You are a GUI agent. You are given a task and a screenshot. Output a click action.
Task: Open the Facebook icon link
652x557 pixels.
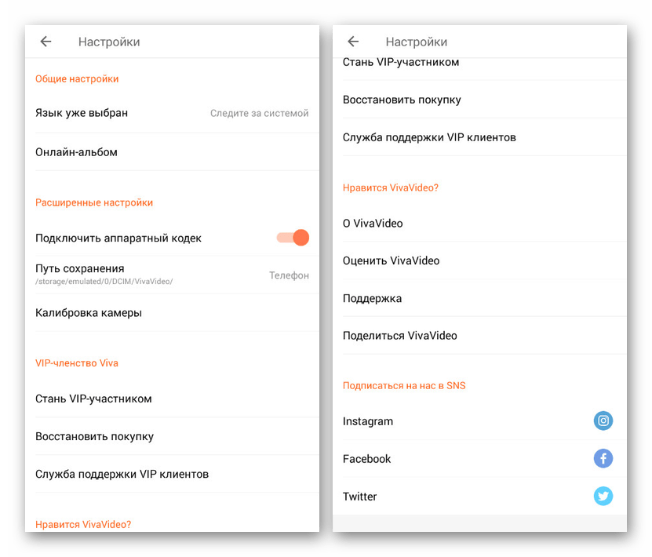tap(603, 458)
